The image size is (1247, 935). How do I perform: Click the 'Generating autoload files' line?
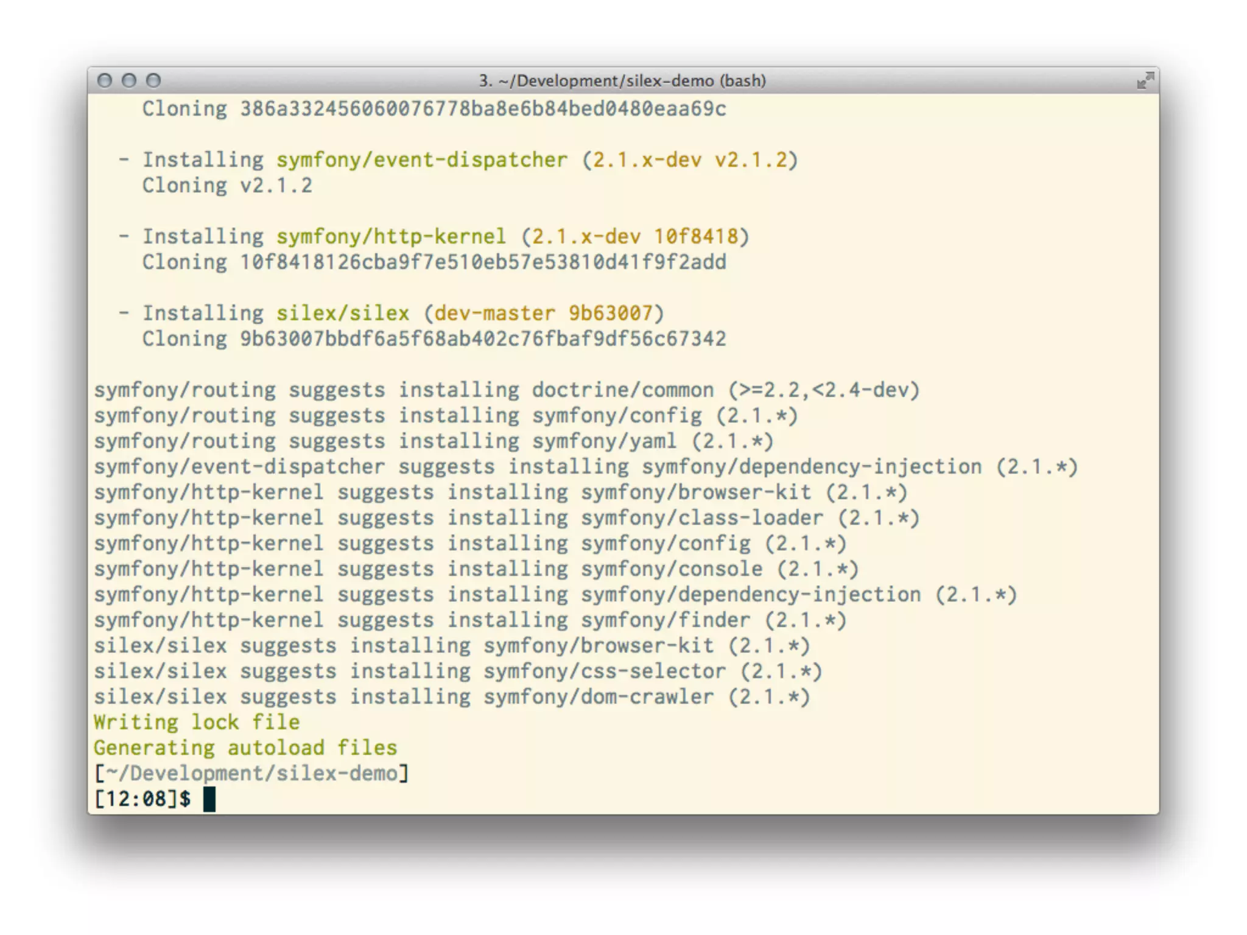tap(245, 748)
